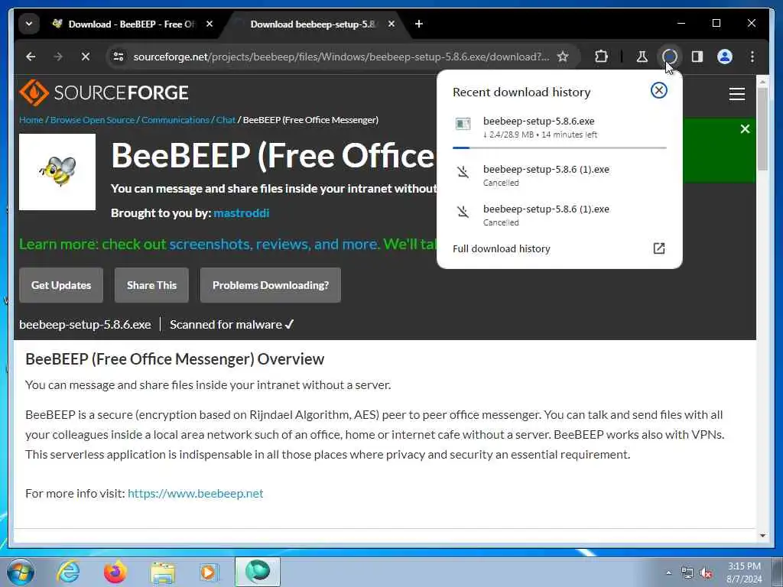783x587 pixels.
Task: Launch Internet Explorer from taskbar
Action: (x=68, y=572)
